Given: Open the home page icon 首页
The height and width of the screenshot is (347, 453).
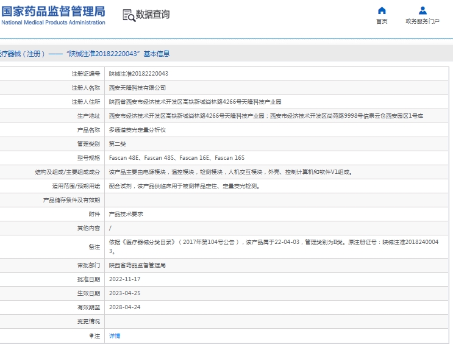Looking at the screenshot, I should 382,11.
